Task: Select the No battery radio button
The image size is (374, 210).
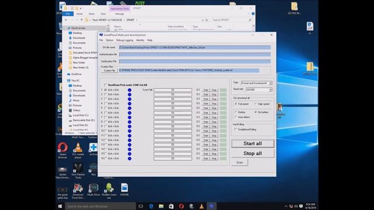Action: (x=255, y=112)
